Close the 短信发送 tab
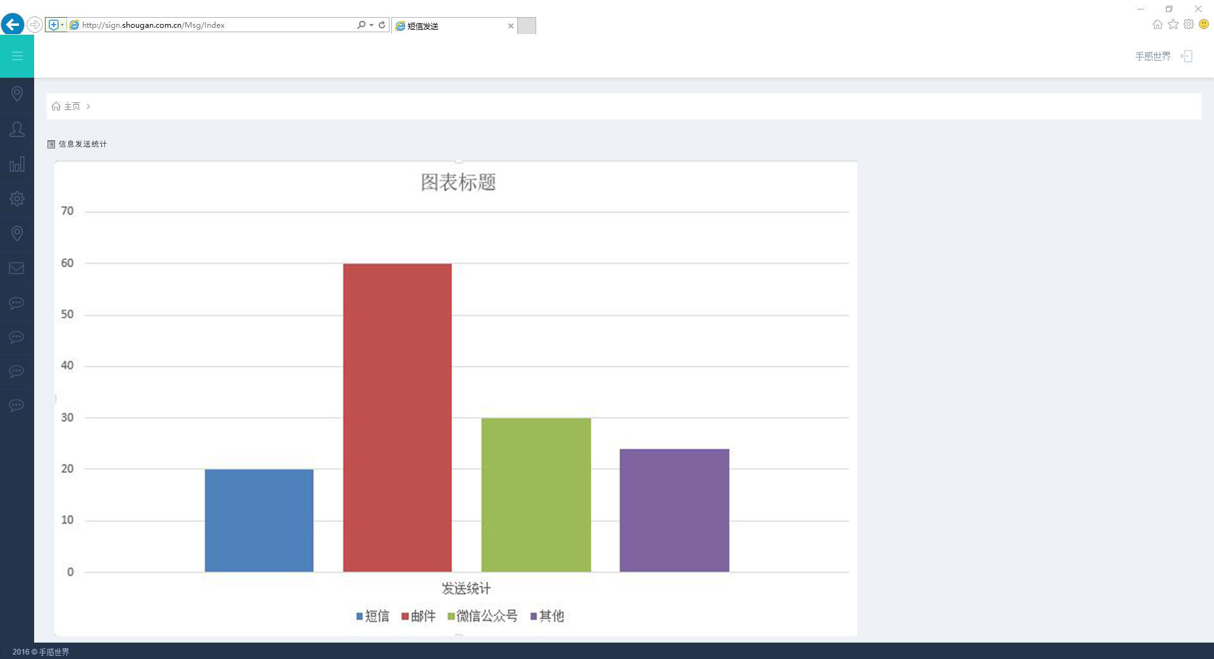Viewport: 1214px width, 659px height. pos(511,26)
